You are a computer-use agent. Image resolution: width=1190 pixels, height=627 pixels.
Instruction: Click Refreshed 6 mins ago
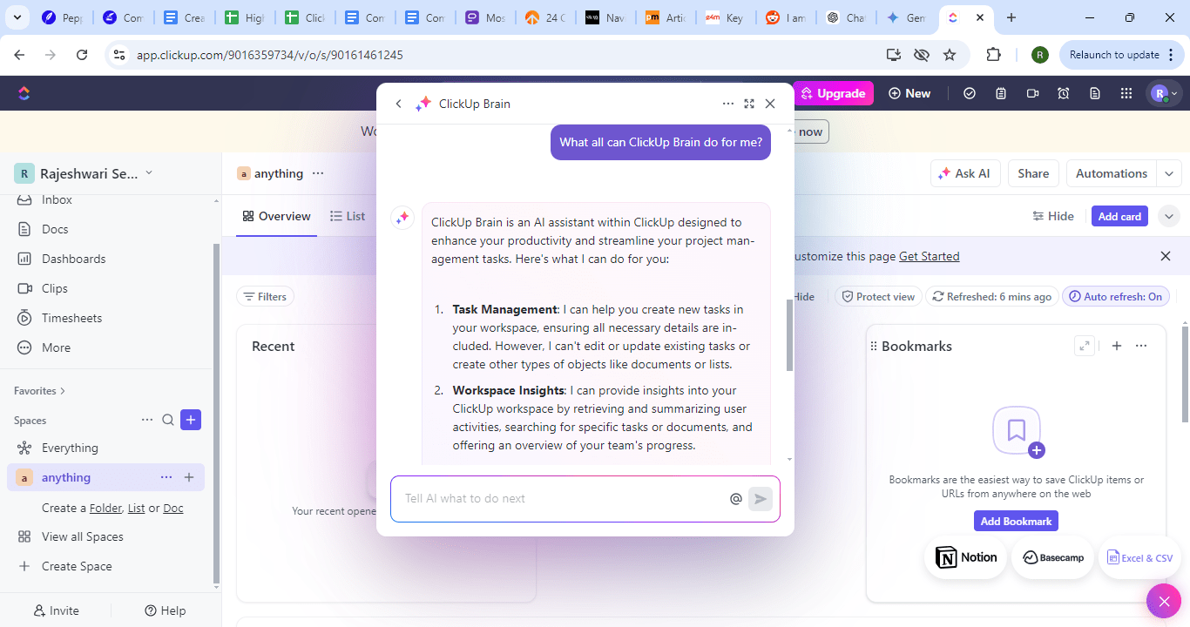[991, 297]
